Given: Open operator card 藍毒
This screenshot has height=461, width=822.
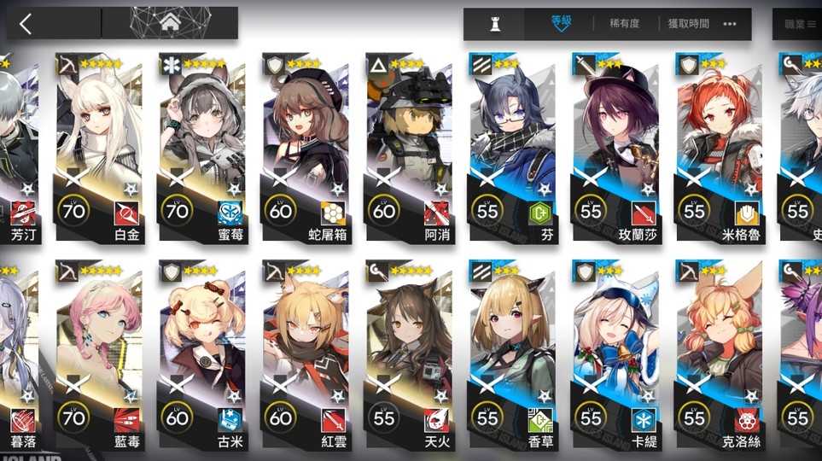Looking at the screenshot, I should pos(98,355).
